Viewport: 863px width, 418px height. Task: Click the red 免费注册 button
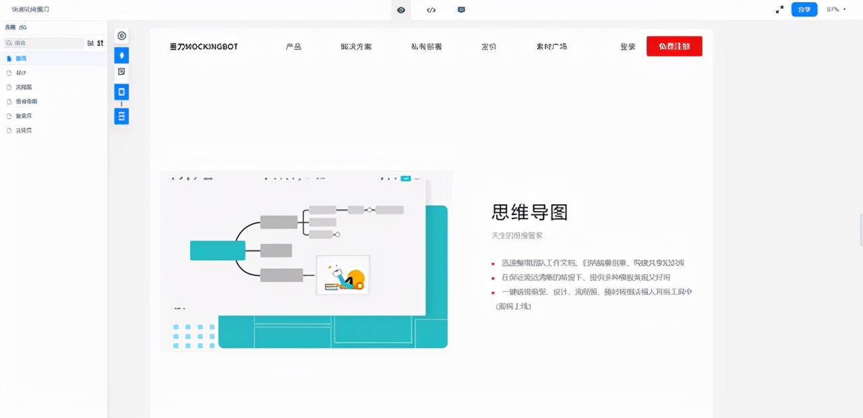point(674,46)
